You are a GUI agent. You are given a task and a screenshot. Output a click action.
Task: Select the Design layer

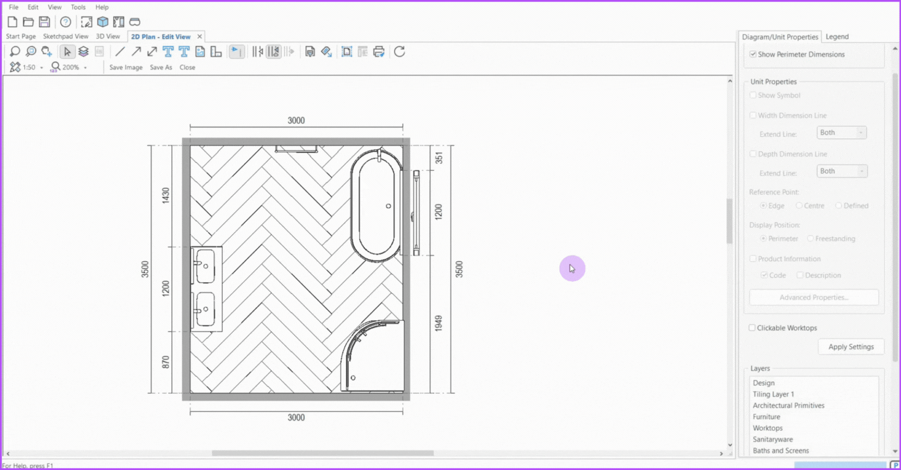[763, 383]
